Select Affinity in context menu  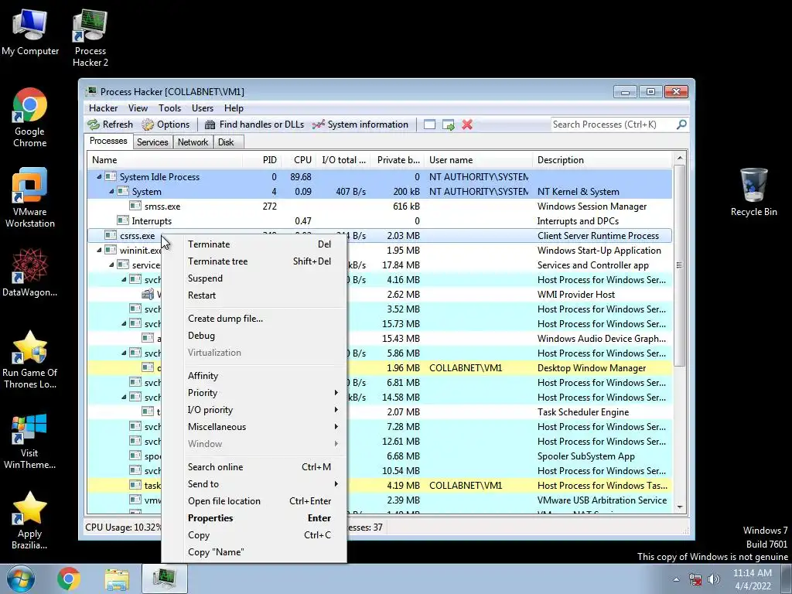[261, 375]
